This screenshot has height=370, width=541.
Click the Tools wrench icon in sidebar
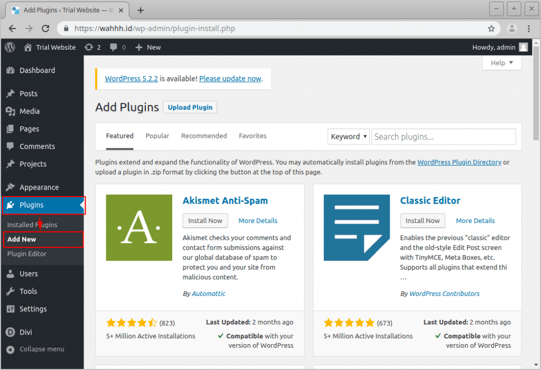(11, 291)
